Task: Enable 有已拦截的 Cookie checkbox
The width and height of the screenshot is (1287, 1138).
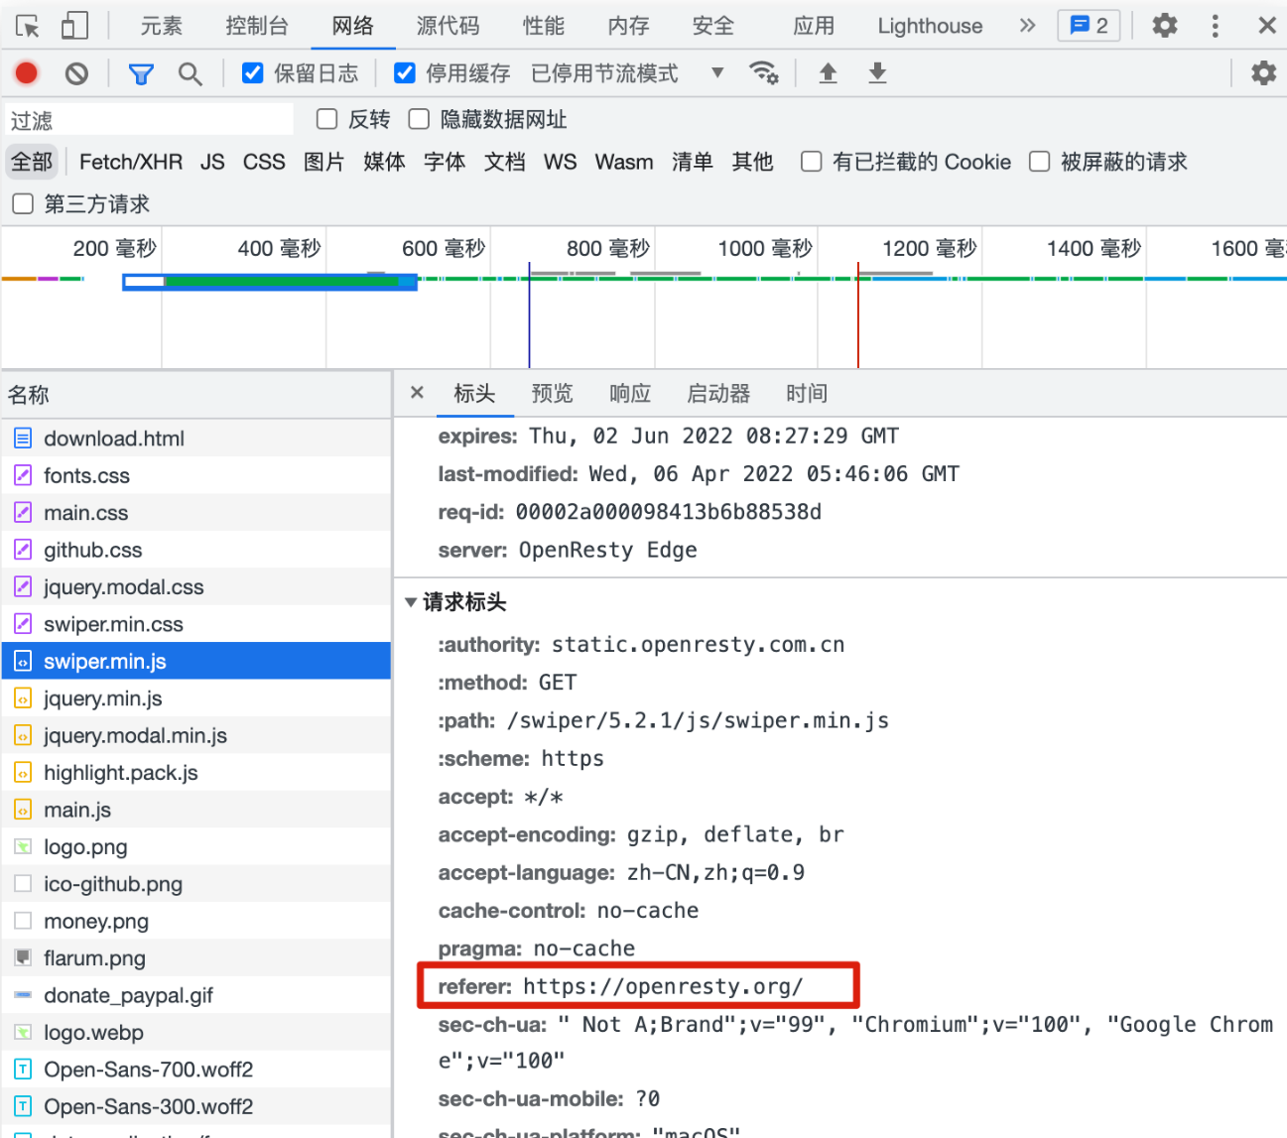Action: (x=811, y=162)
